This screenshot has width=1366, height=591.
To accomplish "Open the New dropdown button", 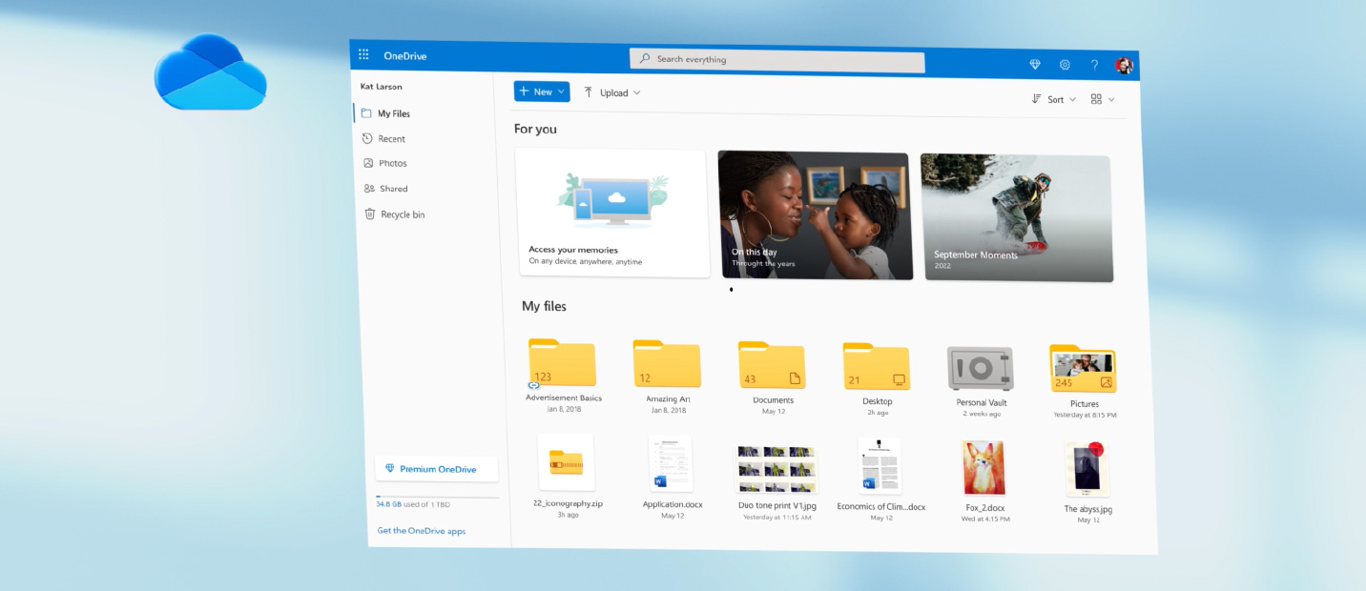I will point(542,92).
